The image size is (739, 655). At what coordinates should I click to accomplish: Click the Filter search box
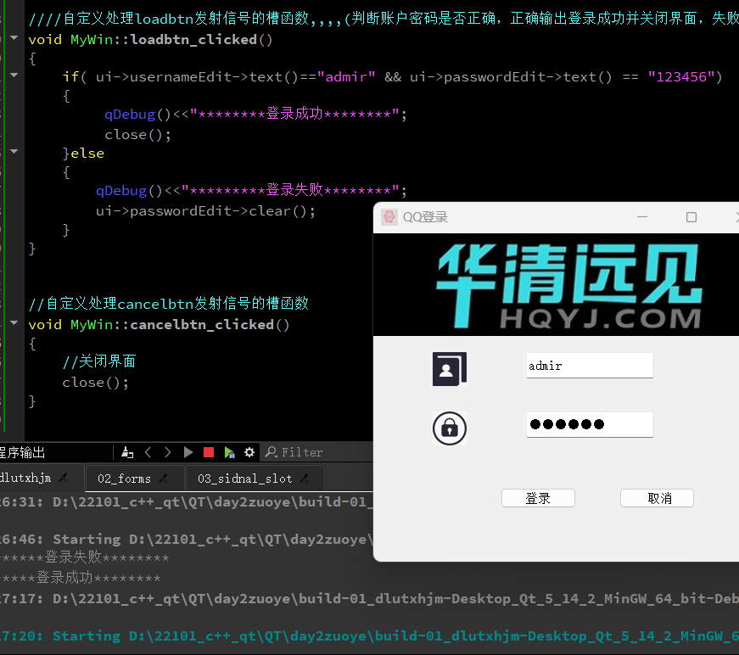[316, 452]
